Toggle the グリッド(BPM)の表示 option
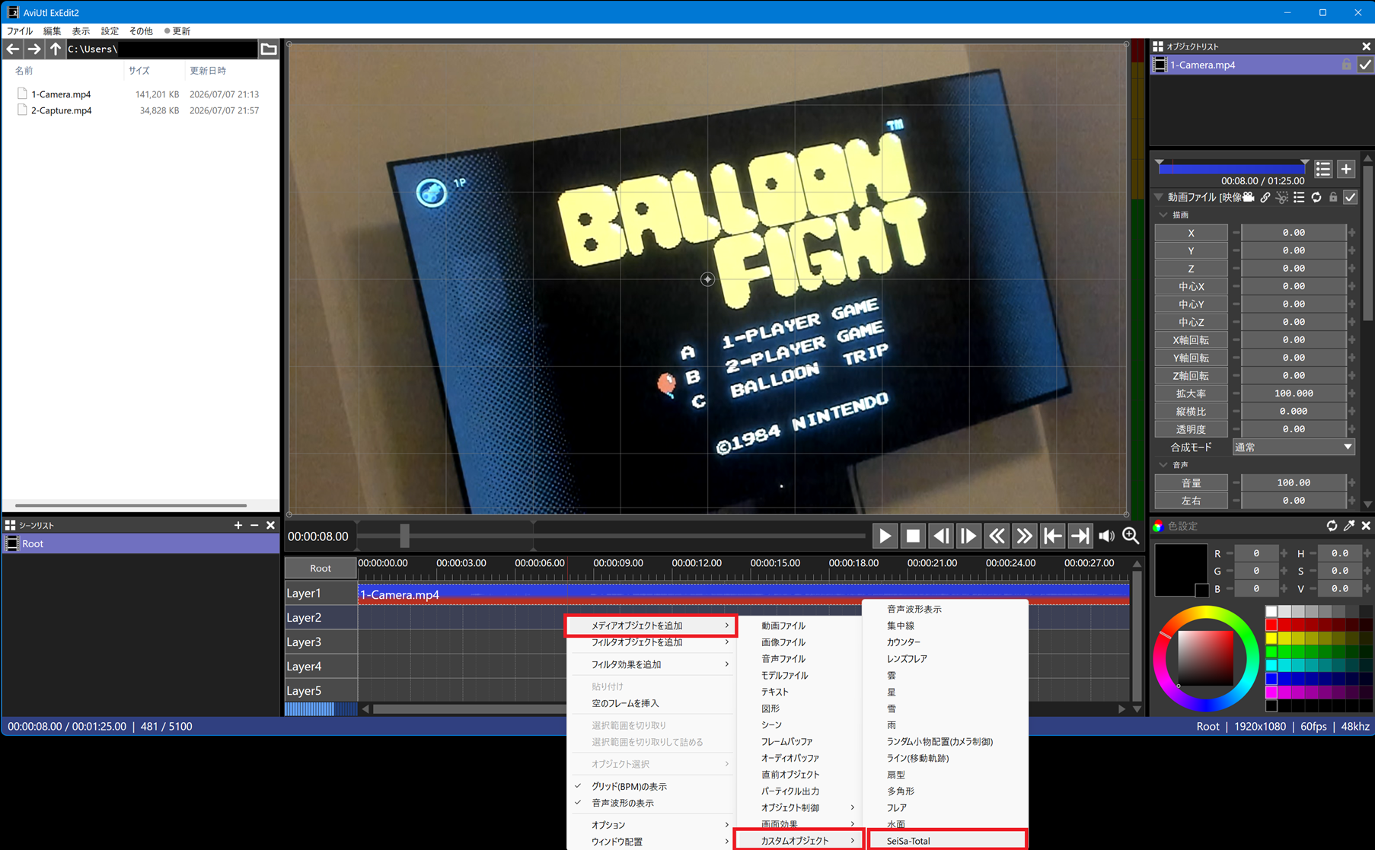Image resolution: width=1375 pixels, height=850 pixels. coord(649,786)
